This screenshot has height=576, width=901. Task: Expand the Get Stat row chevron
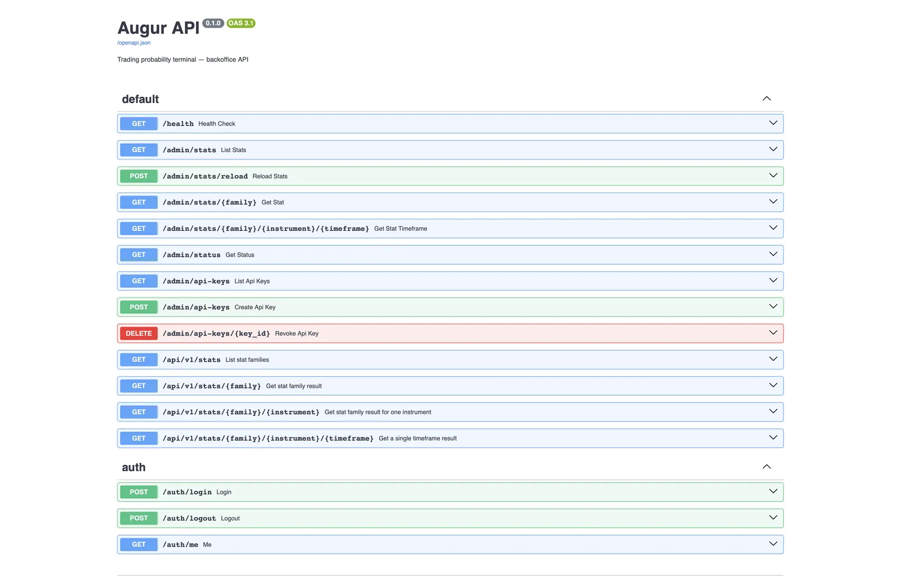coord(773,202)
